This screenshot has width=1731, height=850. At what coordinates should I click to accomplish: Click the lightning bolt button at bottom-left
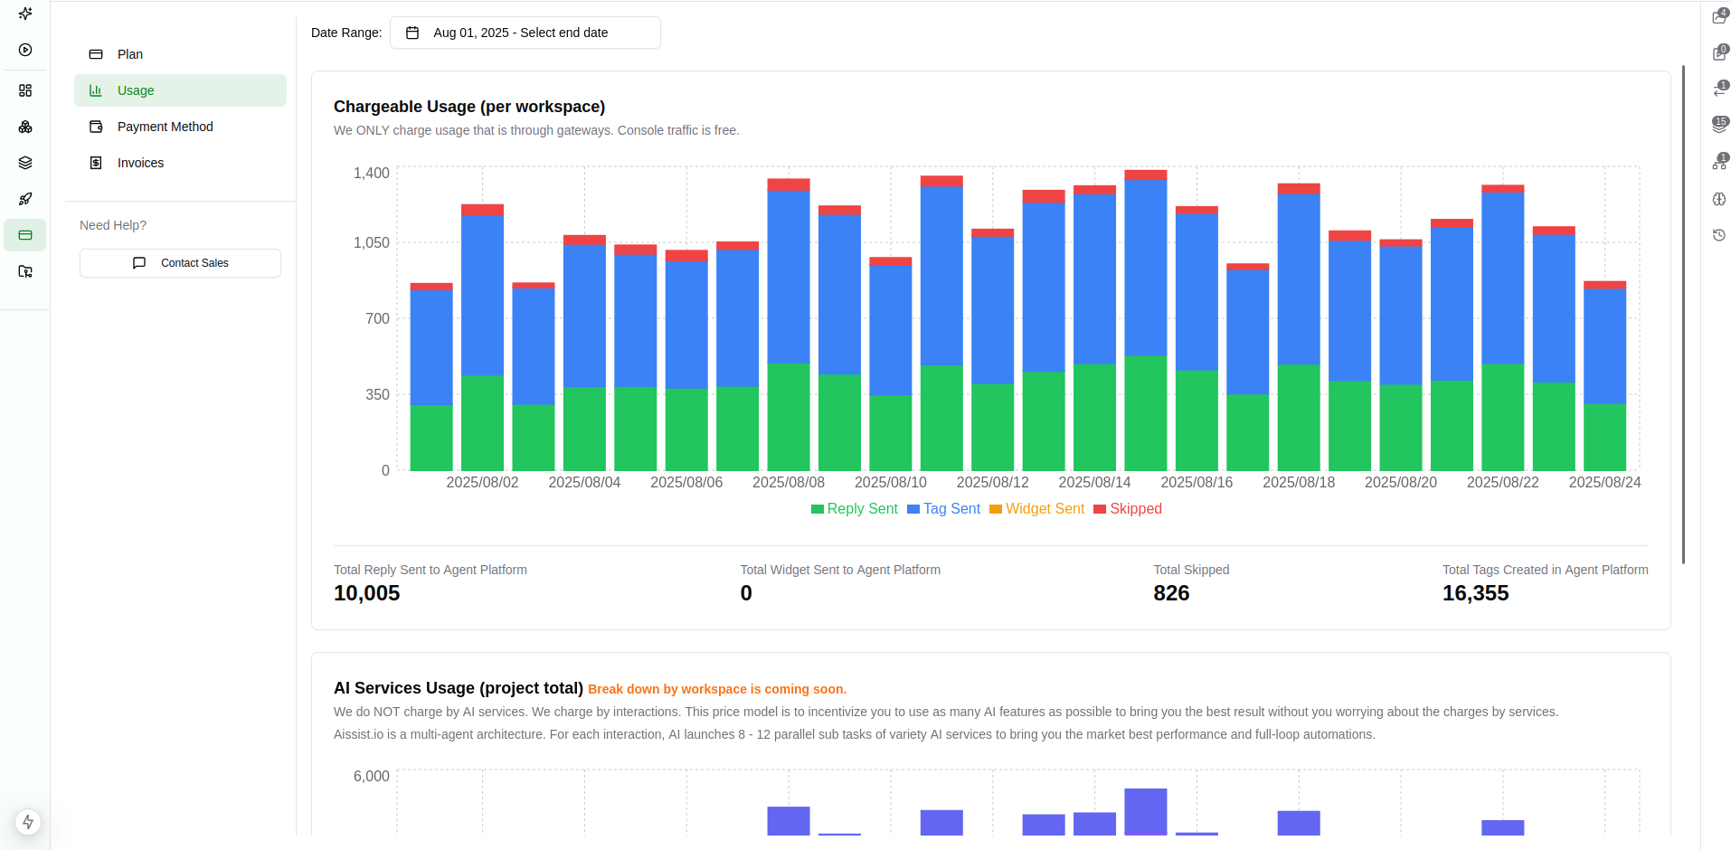pos(28,822)
